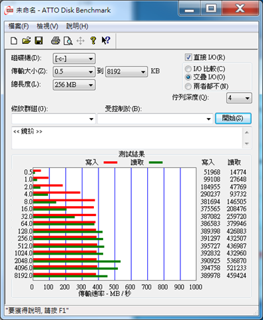This screenshot has height=320, width=263.
Task: Click the status bar F1 help text
Action: point(37,311)
